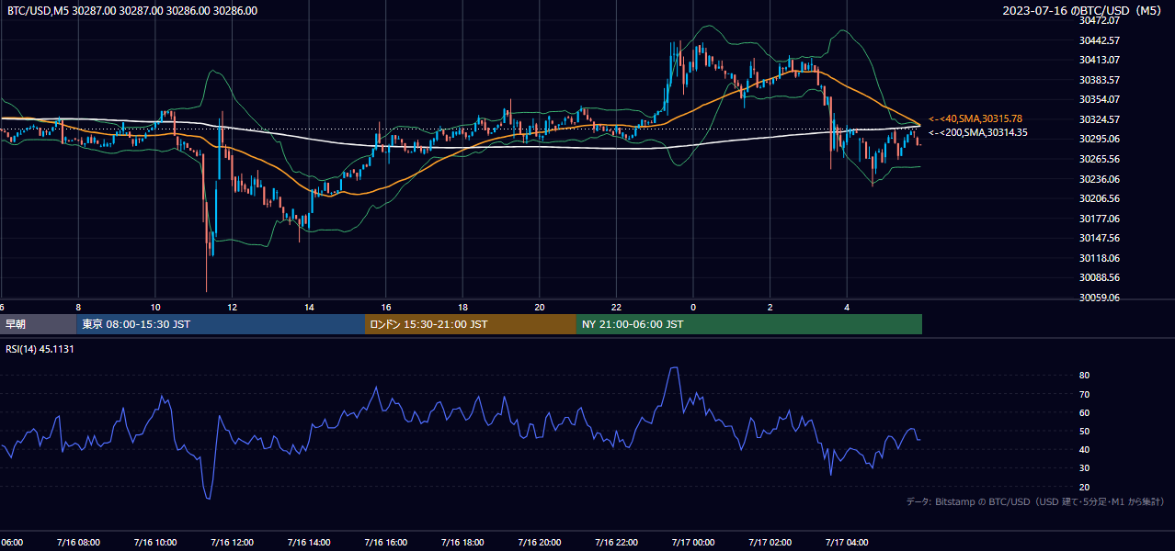Click price axis value 30324.57
1175x551 pixels.
point(1100,119)
